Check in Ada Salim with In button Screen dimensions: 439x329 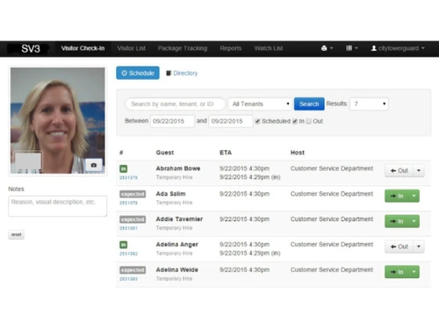pos(397,196)
